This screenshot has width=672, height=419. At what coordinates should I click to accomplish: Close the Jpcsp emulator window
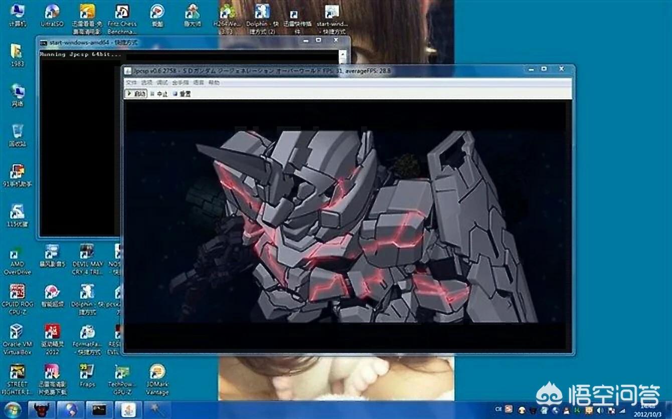click(x=561, y=69)
